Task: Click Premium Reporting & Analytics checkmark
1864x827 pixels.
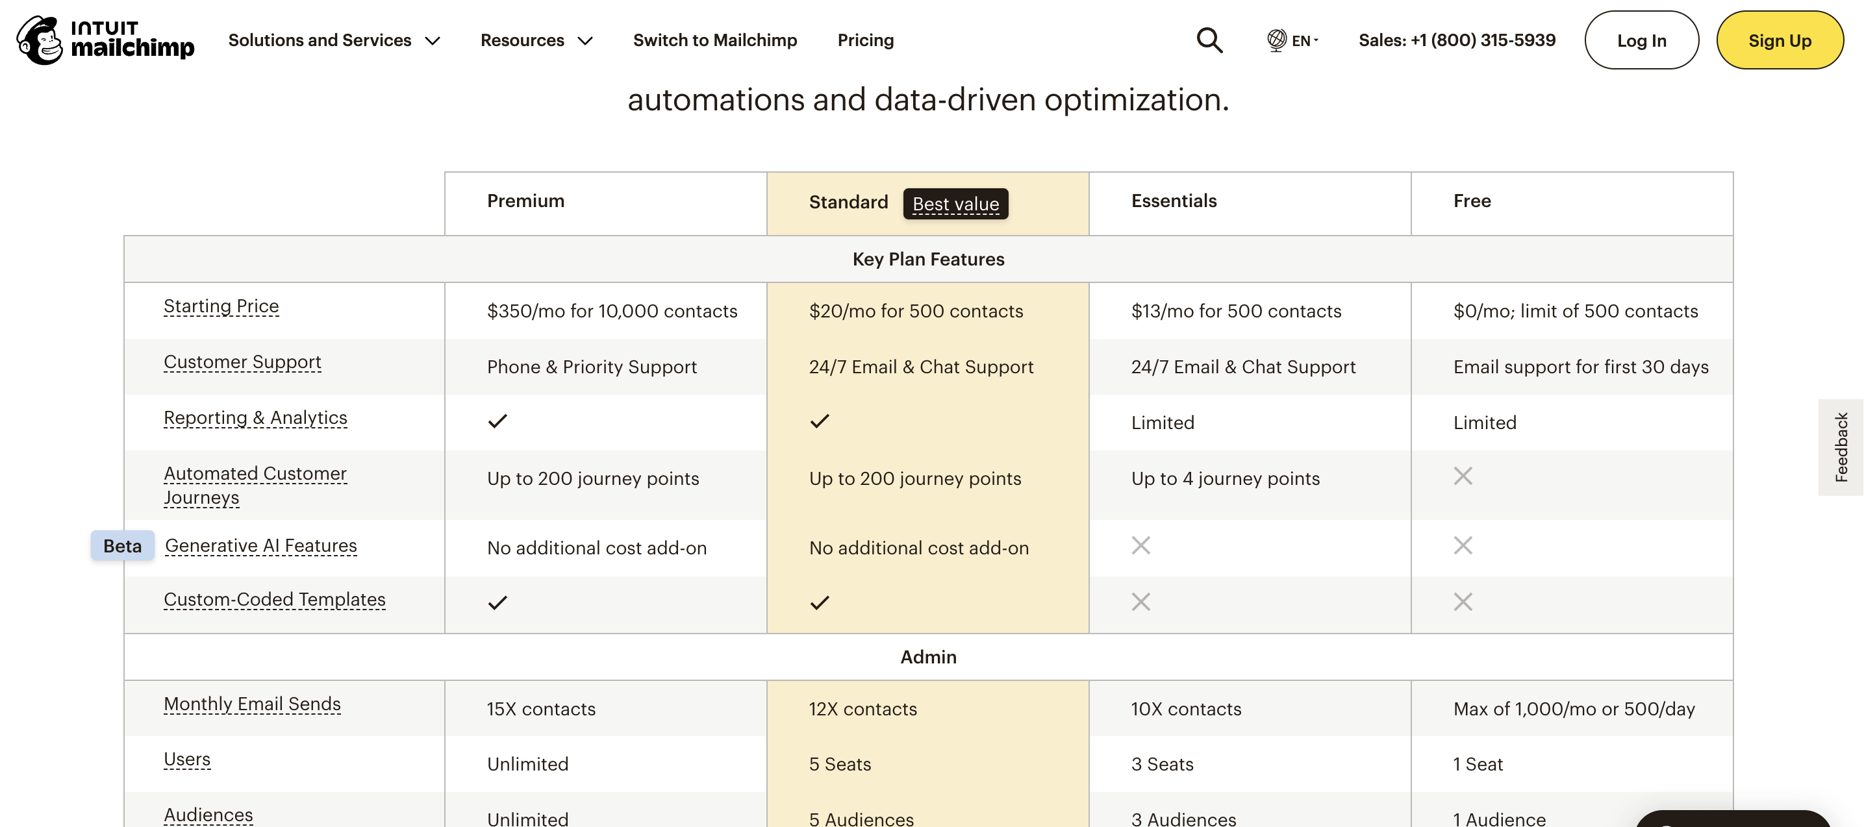Action: point(497,421)
